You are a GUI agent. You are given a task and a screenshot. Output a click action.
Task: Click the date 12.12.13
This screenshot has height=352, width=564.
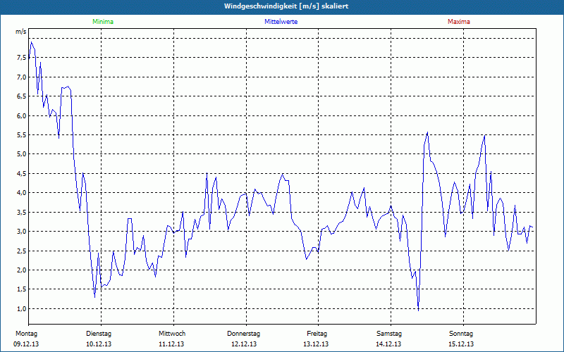coord(244,344)
